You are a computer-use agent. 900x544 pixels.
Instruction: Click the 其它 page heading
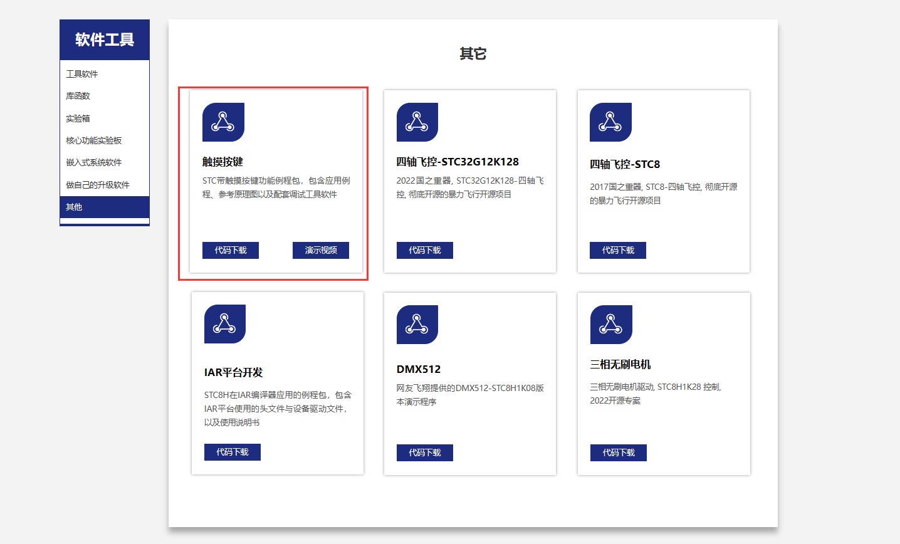point(473,54)
